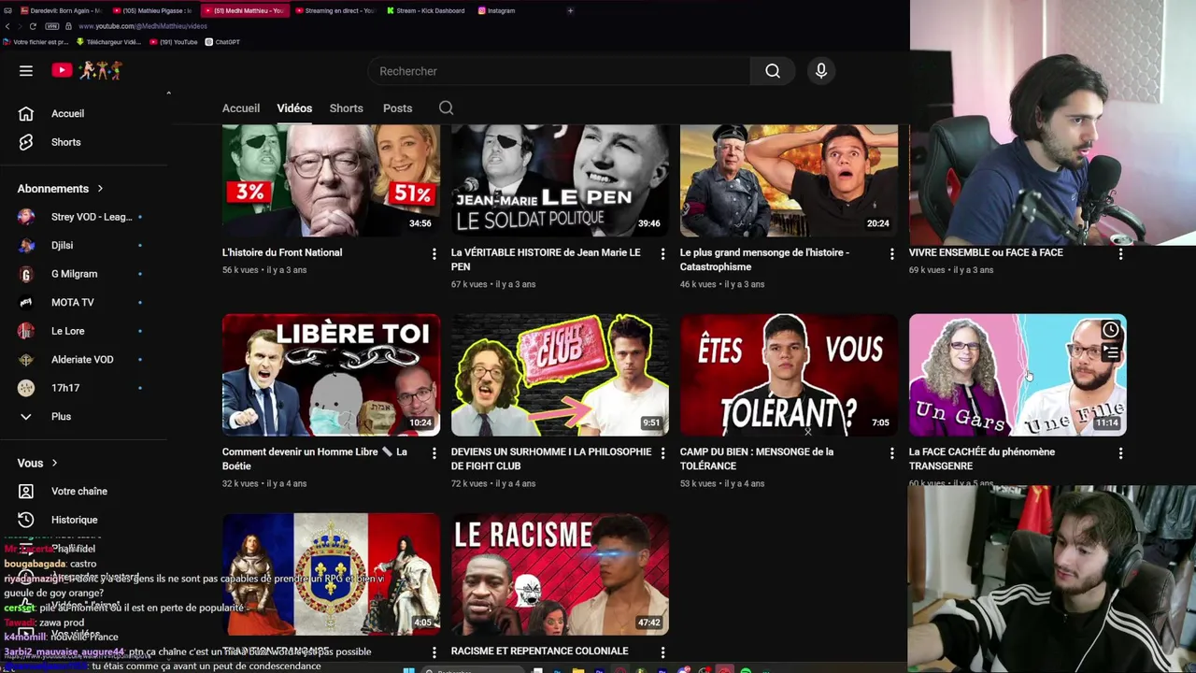Play LE RACISME thumbnail video
The image size is (1196, 673).
coord(560,574)
